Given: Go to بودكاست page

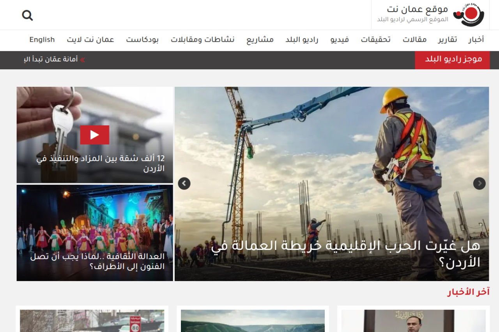Looking at the screenshot, I should tap(142, 40).
